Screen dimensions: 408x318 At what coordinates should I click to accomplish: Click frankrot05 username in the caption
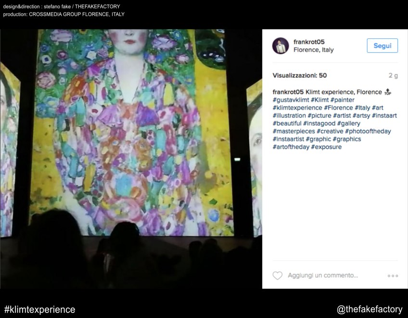pyautogui.click(x=288, y=92)
